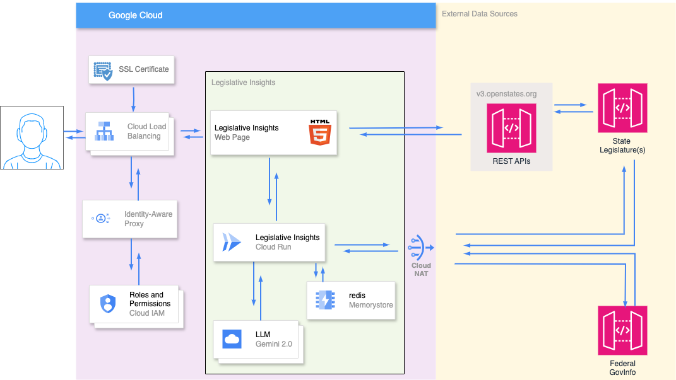This screenshot has height=380, width=676.
Task: Select the Cloud NAT caption text
Action: 421,269
